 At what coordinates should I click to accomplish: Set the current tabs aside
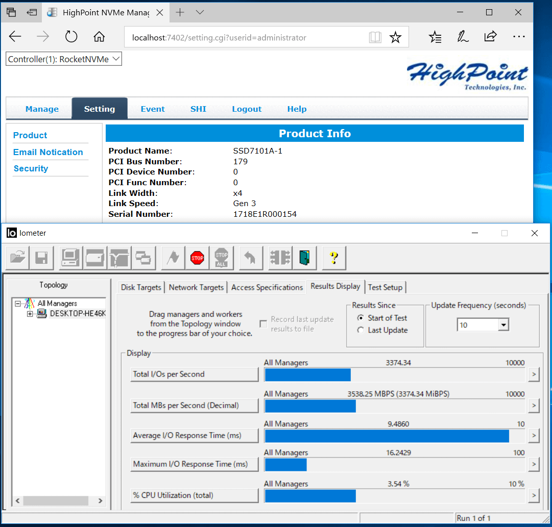pyautogui.click(x=32, y=13)
